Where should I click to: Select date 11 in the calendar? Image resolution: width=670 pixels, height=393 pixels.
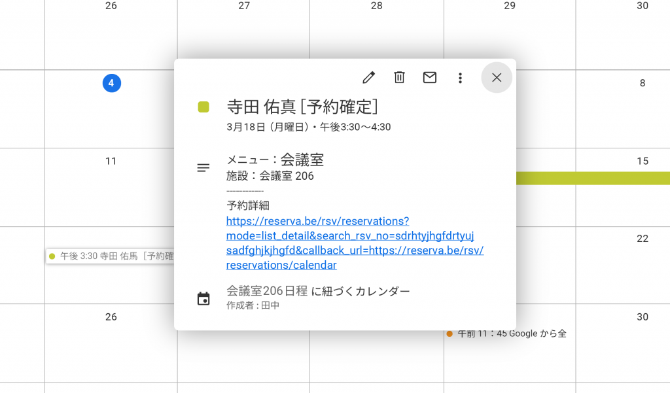coord(111,161)
